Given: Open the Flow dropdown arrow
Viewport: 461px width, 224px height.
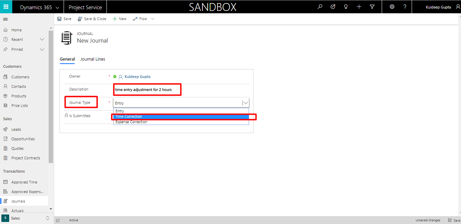Looking at the screenshot, I should 152,19.
